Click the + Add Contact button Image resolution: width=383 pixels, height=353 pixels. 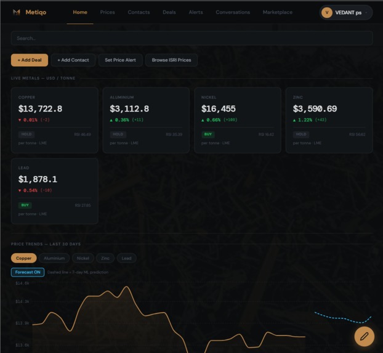73,60
